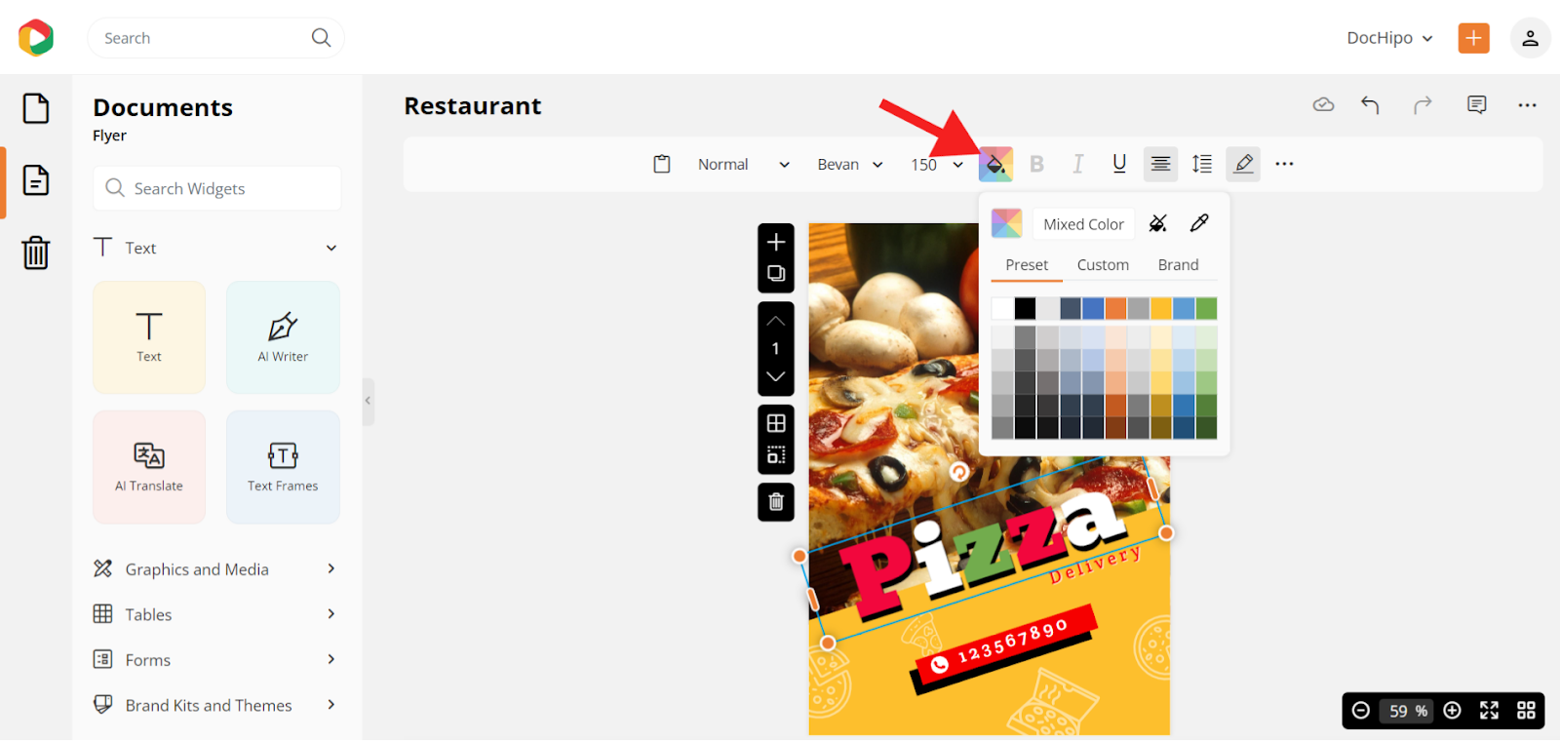Add a new page with the plus icon
1560x741 pixels.
pyautogui.click(x=776, y=242)
